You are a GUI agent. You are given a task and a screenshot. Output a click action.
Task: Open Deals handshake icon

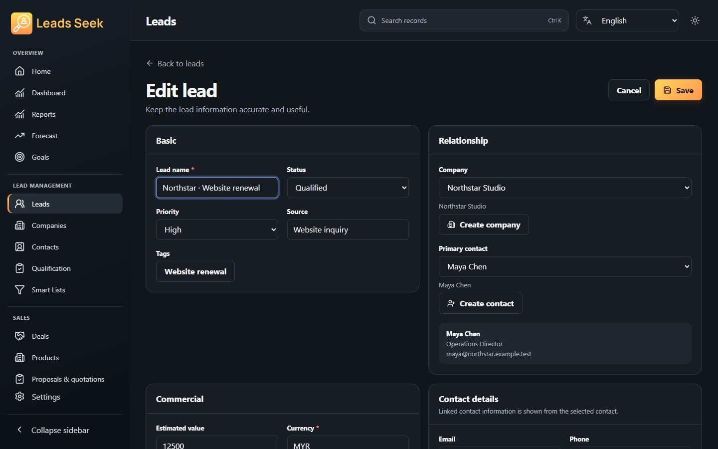pos(19,336)
